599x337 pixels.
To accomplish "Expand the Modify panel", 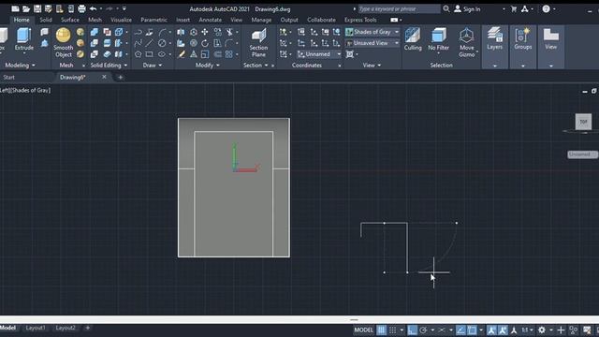I will click(208, 66).
